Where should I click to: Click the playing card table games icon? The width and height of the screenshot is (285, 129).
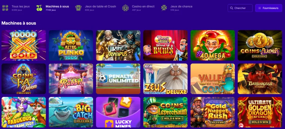[78, 8]
